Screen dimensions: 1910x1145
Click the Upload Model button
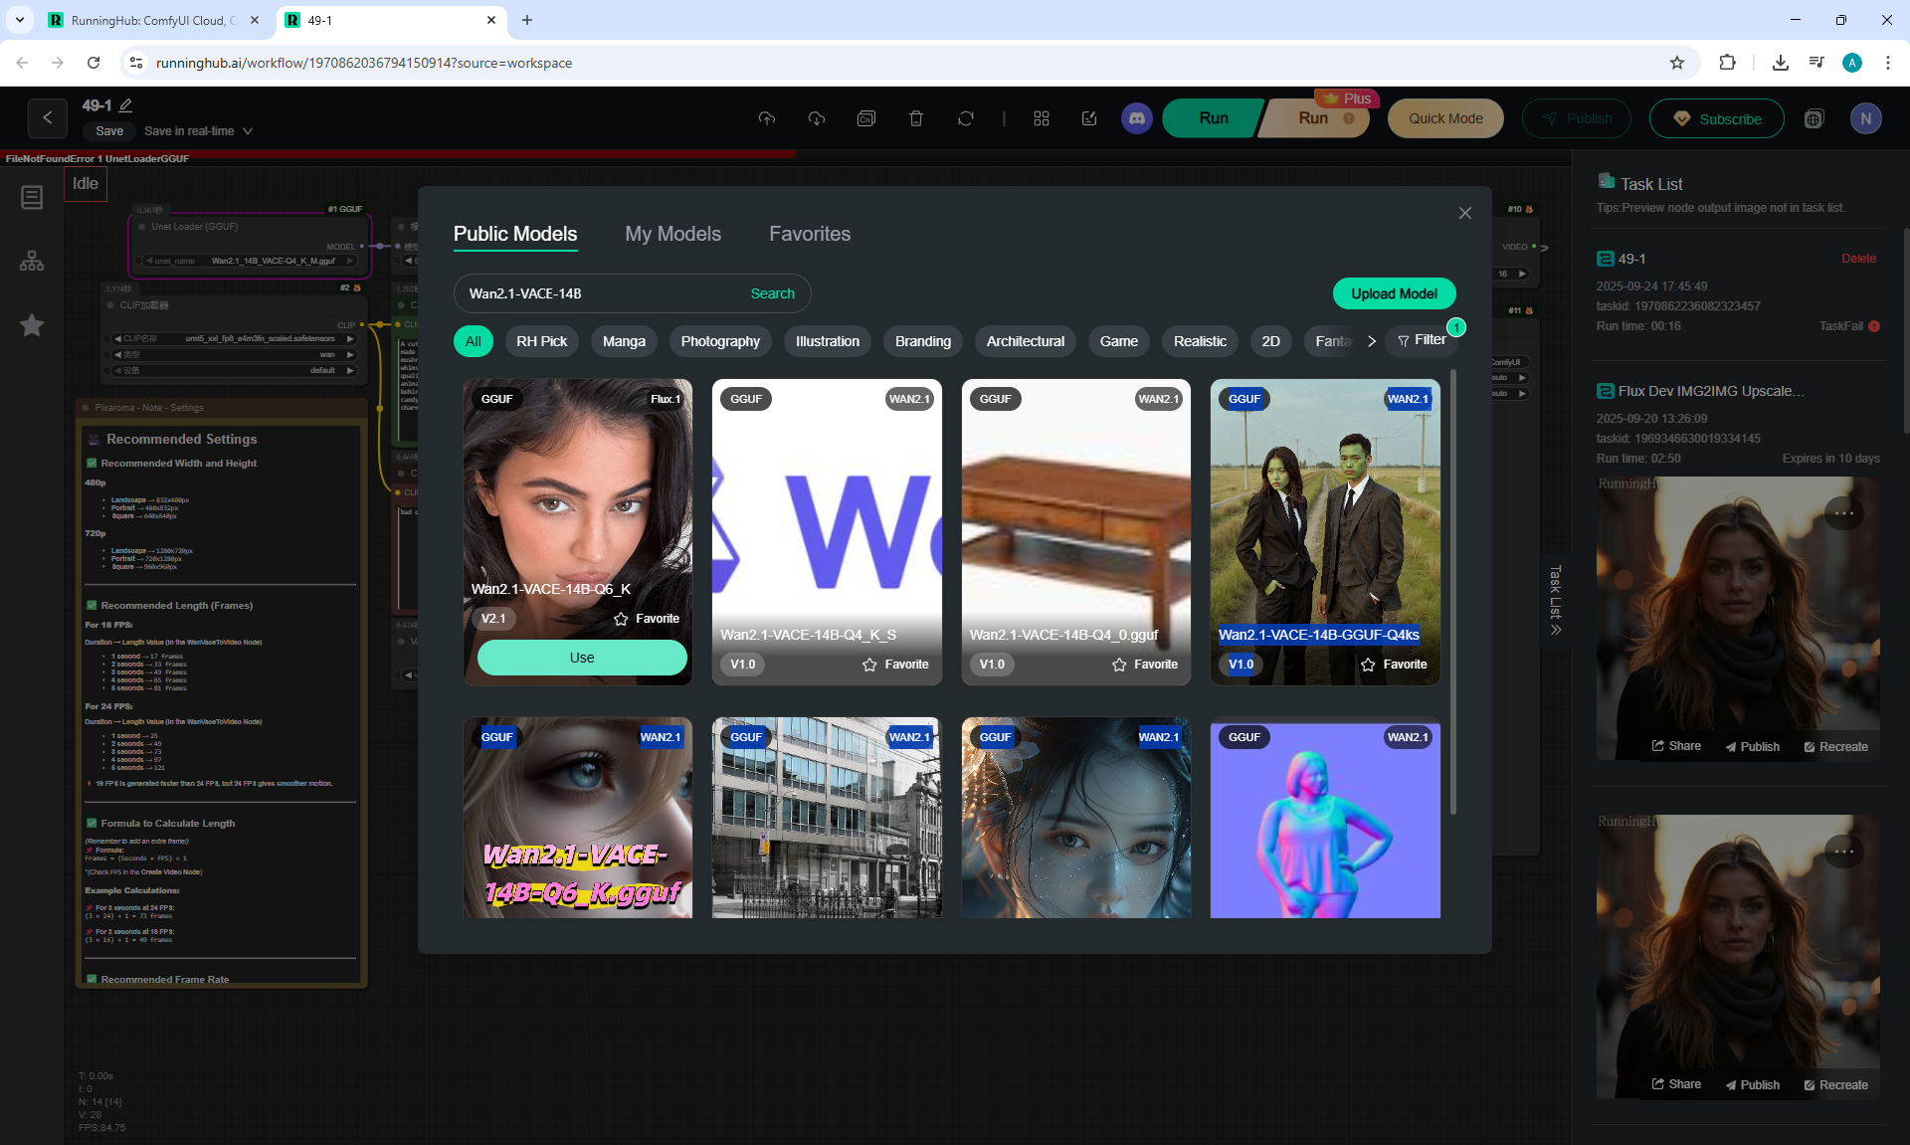tap(1393, 293)
